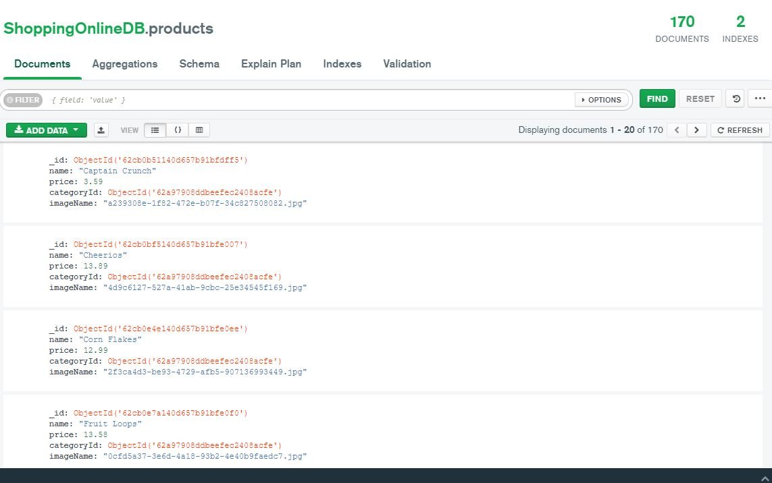
Task: Click the Corn Flakes categoryId value
Action: [x=195, y=361]
